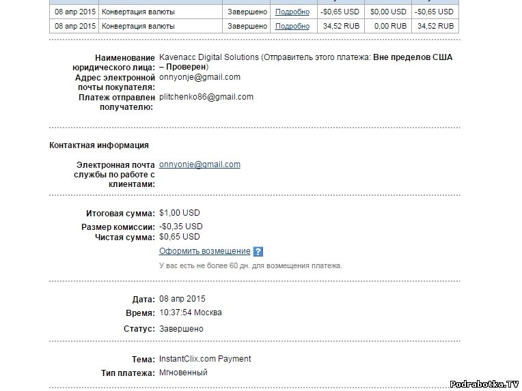
Task: Click the Kavenacc Digital Solutions business name
Action: 208,57
